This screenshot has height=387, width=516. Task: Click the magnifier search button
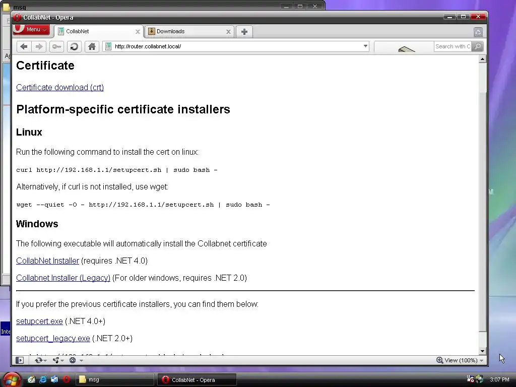click(478, 46)
